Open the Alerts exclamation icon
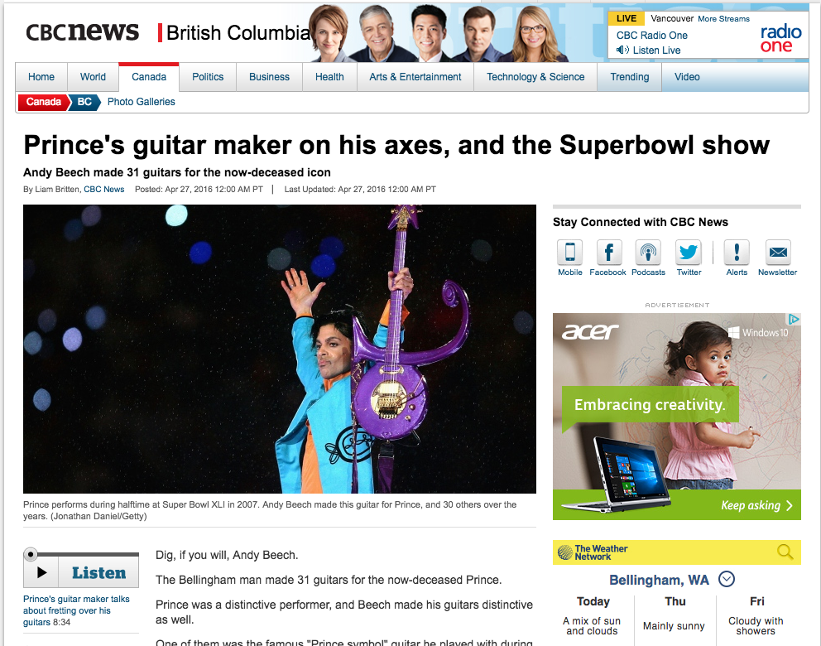Image resolution: width=821 pixels, height=646 pixels. (737, 252)
